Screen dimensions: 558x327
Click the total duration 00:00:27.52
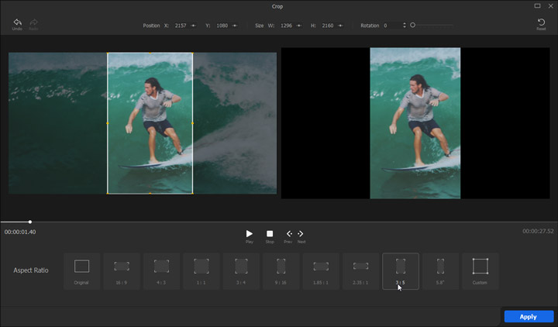(x=538, y=231)
